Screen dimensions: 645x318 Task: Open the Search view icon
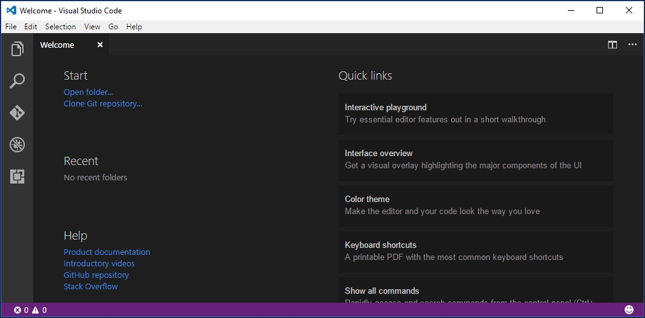coord(17,81)
